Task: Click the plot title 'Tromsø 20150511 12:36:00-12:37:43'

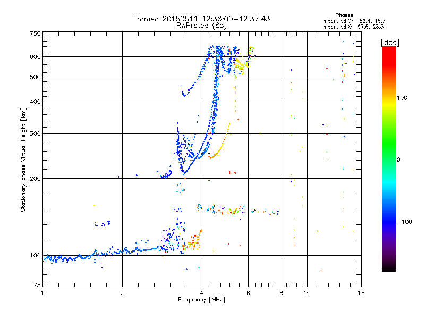Action: [201, 19]
